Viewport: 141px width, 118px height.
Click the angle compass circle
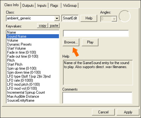point(125,16)
